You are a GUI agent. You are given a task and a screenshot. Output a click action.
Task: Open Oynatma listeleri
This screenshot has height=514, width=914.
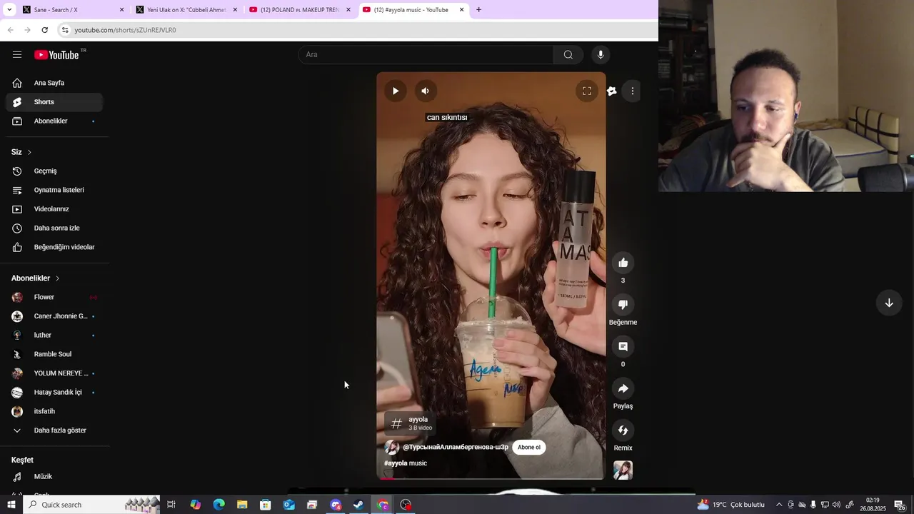point(54,190)
